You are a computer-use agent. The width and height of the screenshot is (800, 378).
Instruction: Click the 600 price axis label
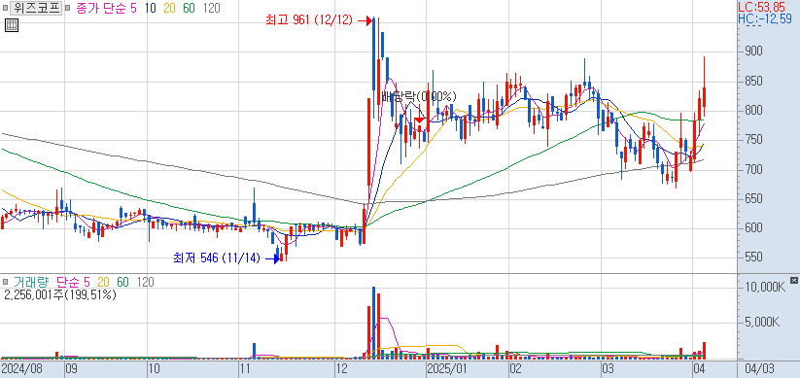[754, 228]
